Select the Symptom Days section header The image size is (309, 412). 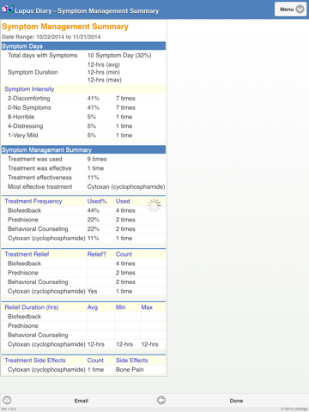pyautogui.click(x=83, y=46)
